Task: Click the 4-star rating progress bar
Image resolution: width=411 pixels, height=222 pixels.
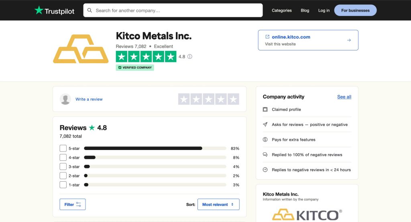Action: pos(155,158)
